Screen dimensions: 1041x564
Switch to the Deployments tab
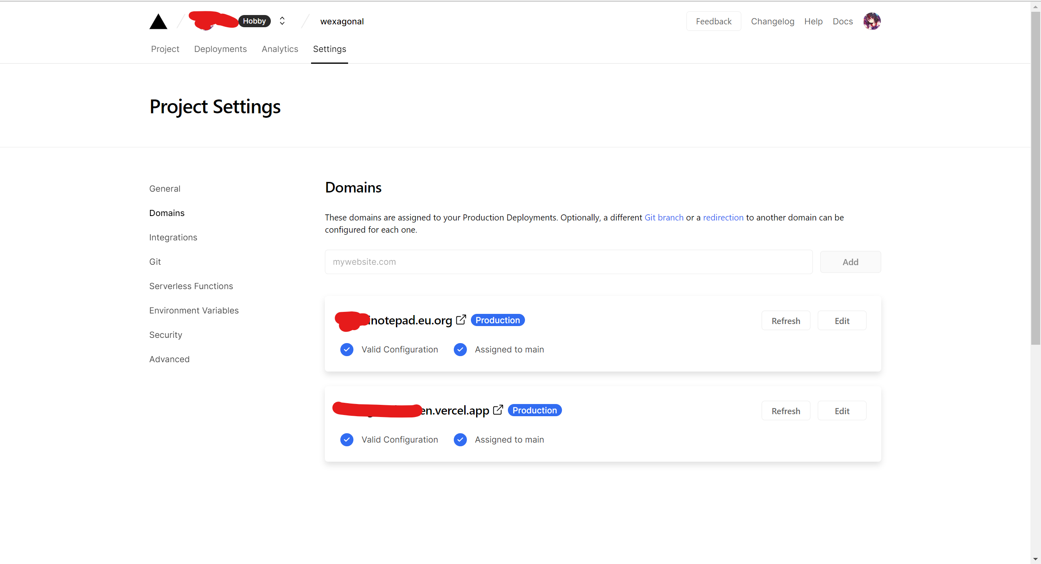click(220, 49)
